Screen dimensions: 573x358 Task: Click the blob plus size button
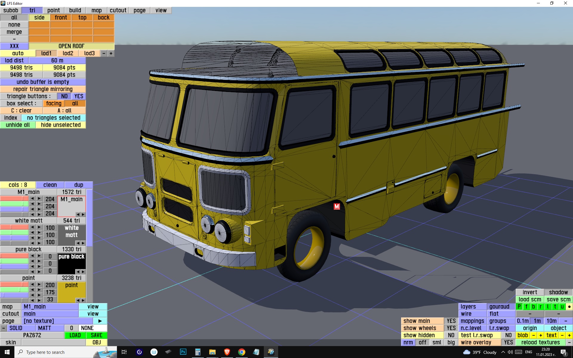pyautogui.click(x=540, y=335)
